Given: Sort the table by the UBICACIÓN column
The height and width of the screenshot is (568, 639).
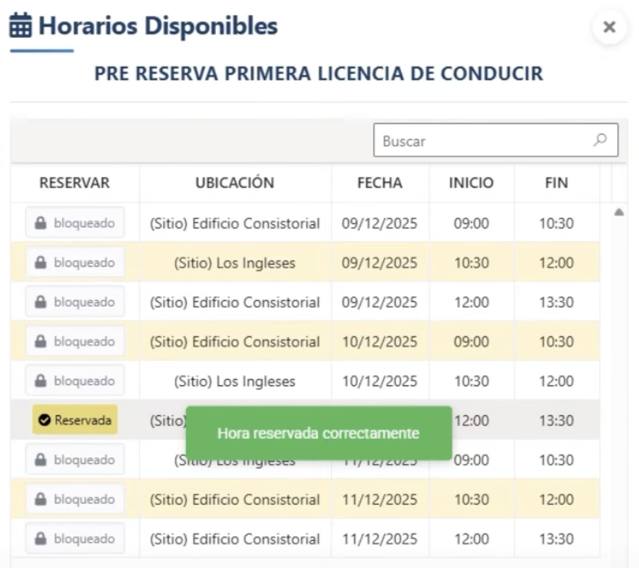Looking at the screenshot, I should point(235,184).
